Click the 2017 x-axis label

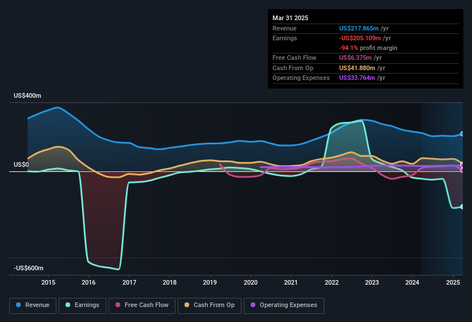pyautogui.click(x=129, y=282)
